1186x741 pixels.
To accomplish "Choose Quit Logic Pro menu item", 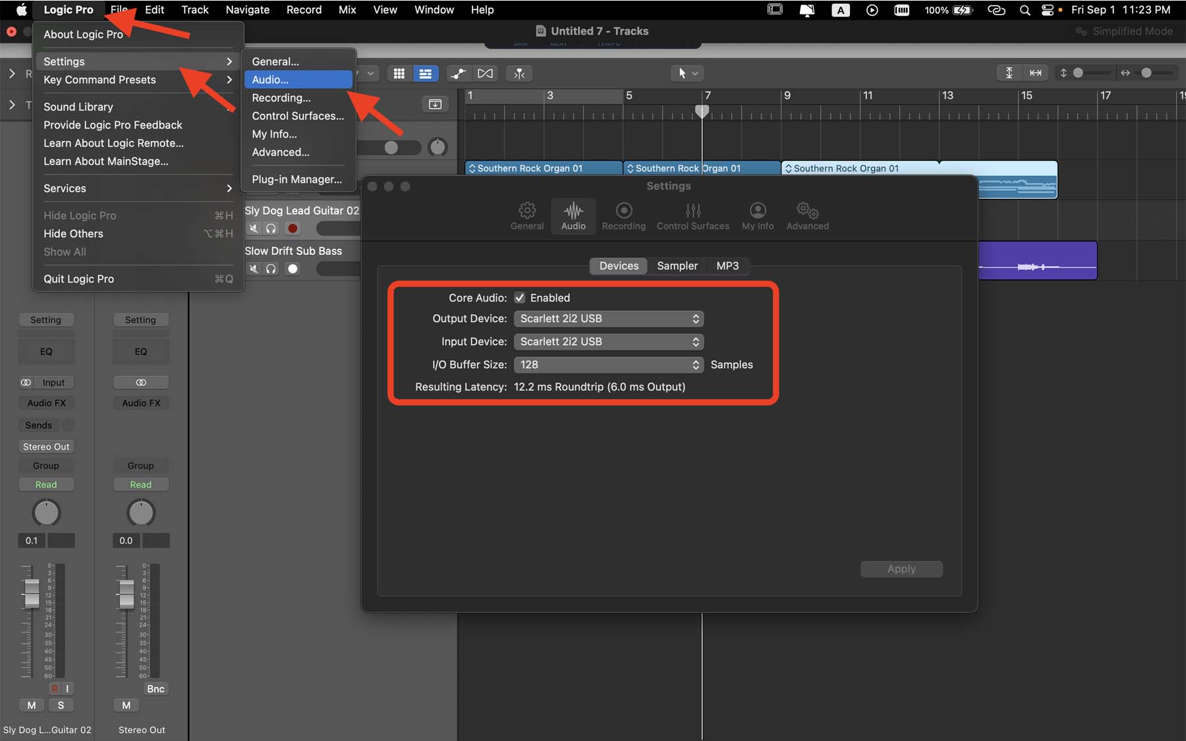I will click(x=138, y=279).
